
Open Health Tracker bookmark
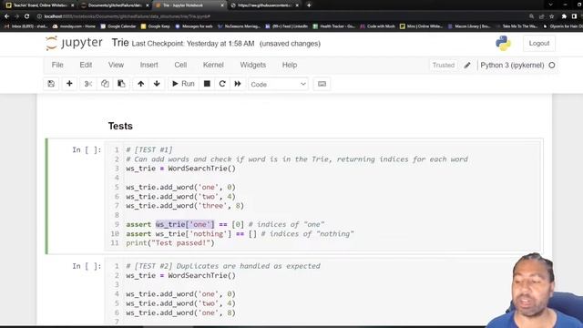tap(334, 26)
